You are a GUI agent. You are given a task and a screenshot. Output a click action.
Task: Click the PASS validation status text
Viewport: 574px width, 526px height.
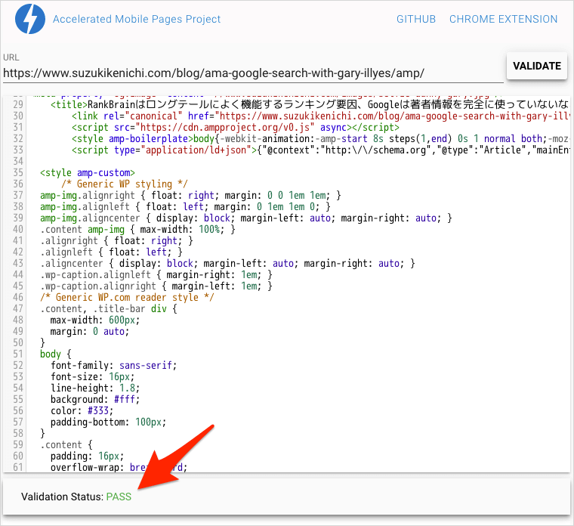(119, 497)
